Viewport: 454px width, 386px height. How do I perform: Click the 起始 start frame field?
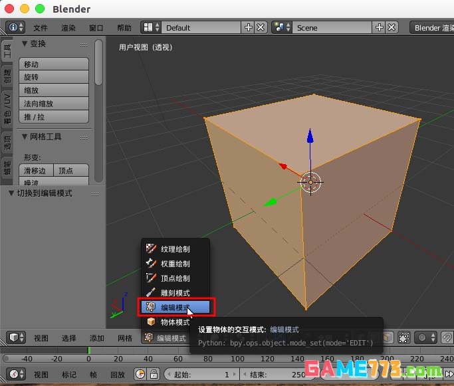click(201, 375)
